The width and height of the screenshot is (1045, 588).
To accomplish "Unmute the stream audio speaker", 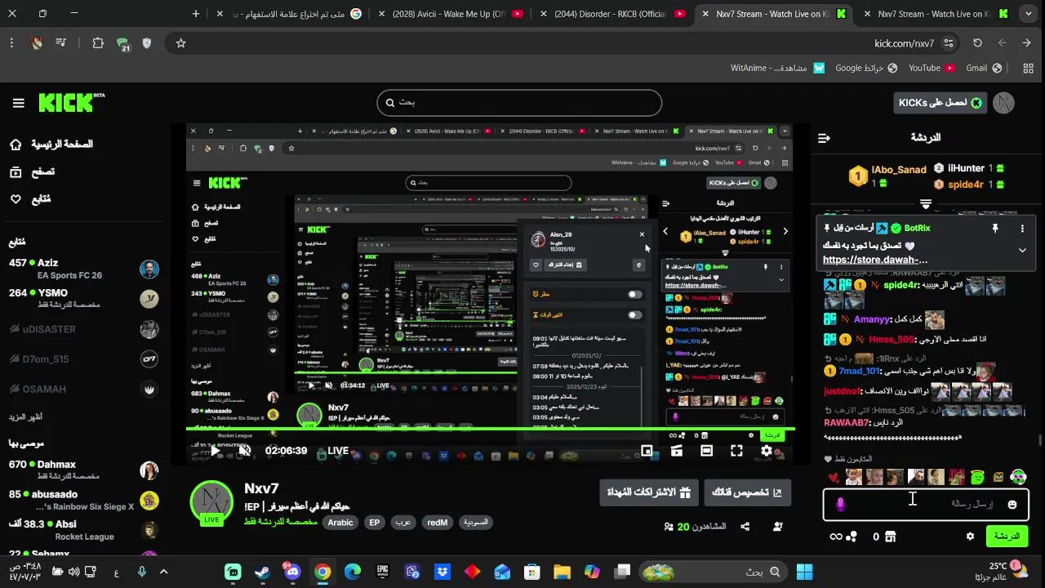I will point(244,451).
